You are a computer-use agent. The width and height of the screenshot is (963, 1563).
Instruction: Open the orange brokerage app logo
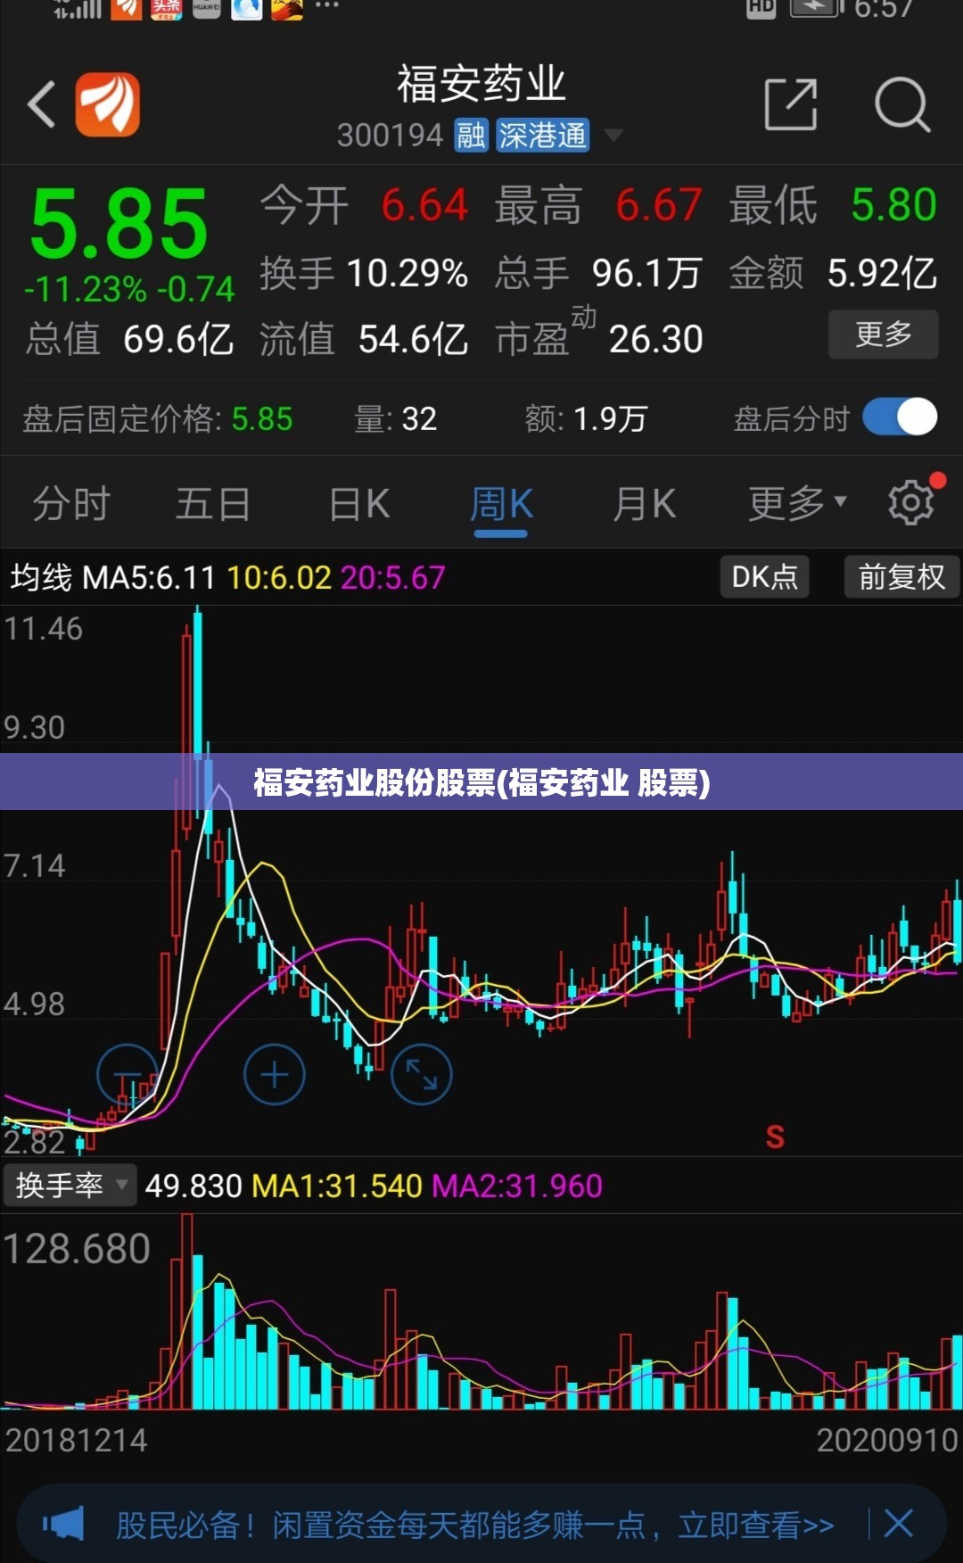coord(107,104)
